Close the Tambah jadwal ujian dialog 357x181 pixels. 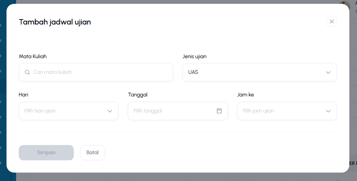click(x=331, y=21)
